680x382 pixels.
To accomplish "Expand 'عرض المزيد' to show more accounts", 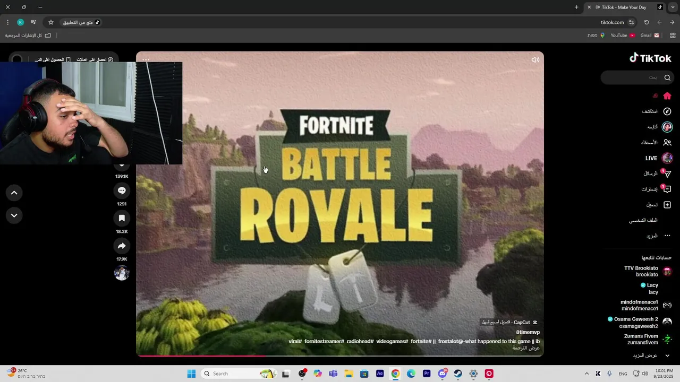I will 652,355.
